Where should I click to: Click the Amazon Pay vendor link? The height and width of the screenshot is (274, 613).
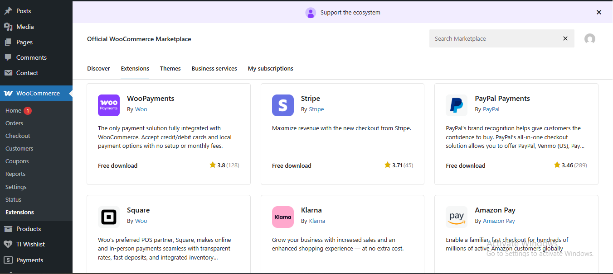coord(499,221)
